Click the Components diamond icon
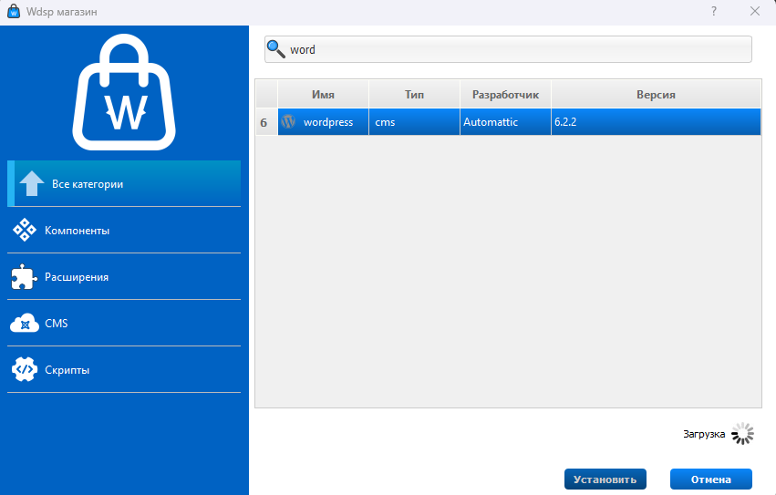776x495 pixels. click(x=25, y=230)
